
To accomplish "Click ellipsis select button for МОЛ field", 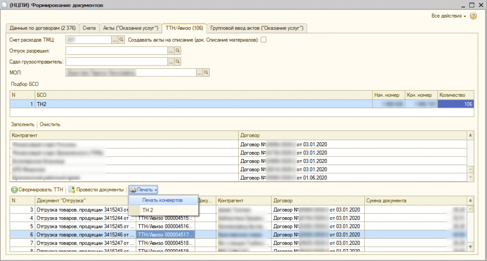I will 199,73.
